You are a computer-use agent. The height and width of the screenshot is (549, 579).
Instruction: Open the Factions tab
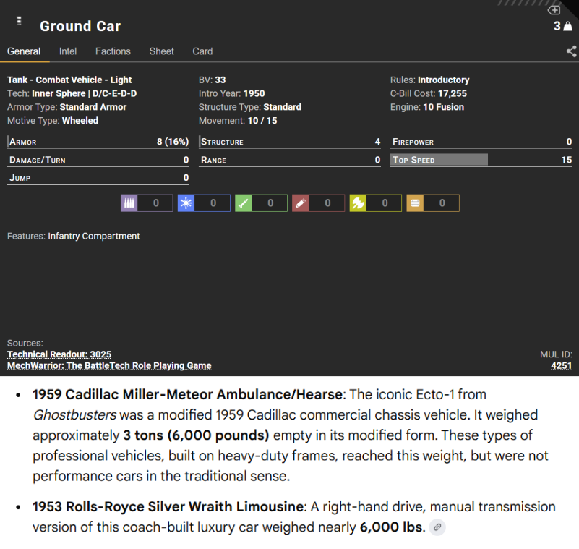(113, 51)
